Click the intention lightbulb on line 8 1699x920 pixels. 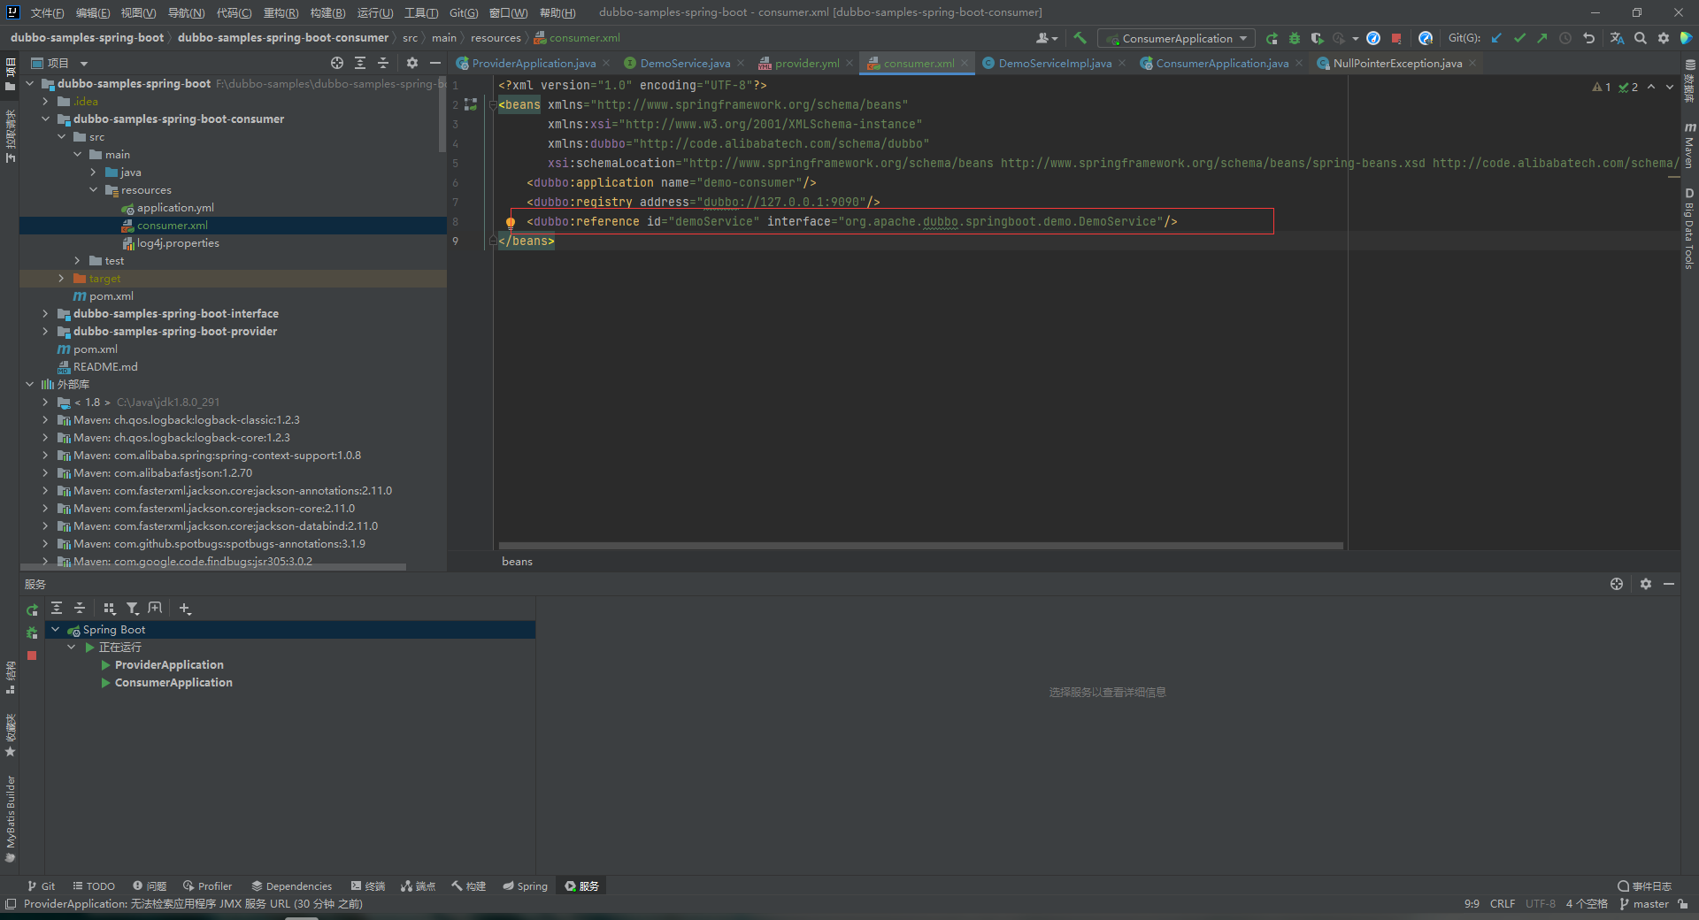[x=511, y=222]
